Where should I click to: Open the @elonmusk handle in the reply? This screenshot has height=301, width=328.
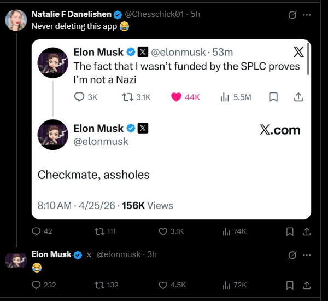(118, 254)
